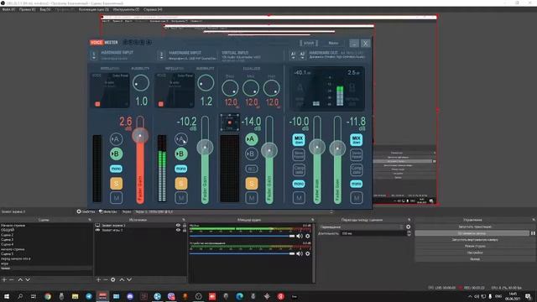Viewport: 537px width, 302px height.
Task: Mute the A1 output bus
Action: [x=299, y=198]
